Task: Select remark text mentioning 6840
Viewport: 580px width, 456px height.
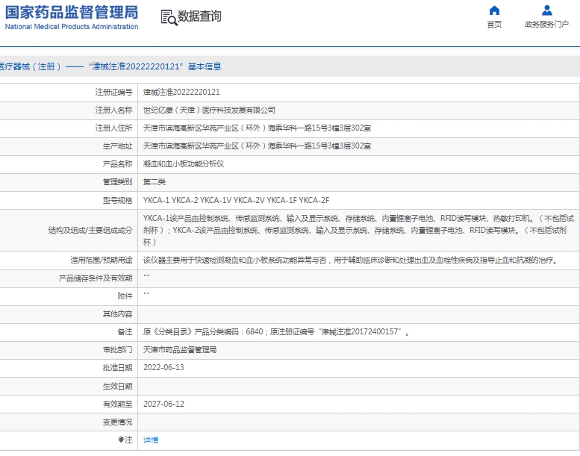Action: (276, 331)
